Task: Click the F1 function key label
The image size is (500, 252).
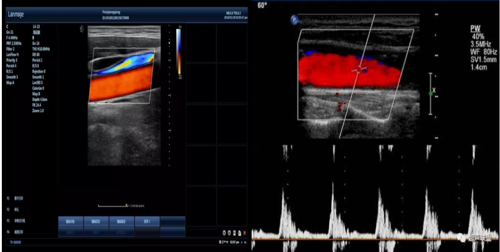Action: [x=8, y=198]
